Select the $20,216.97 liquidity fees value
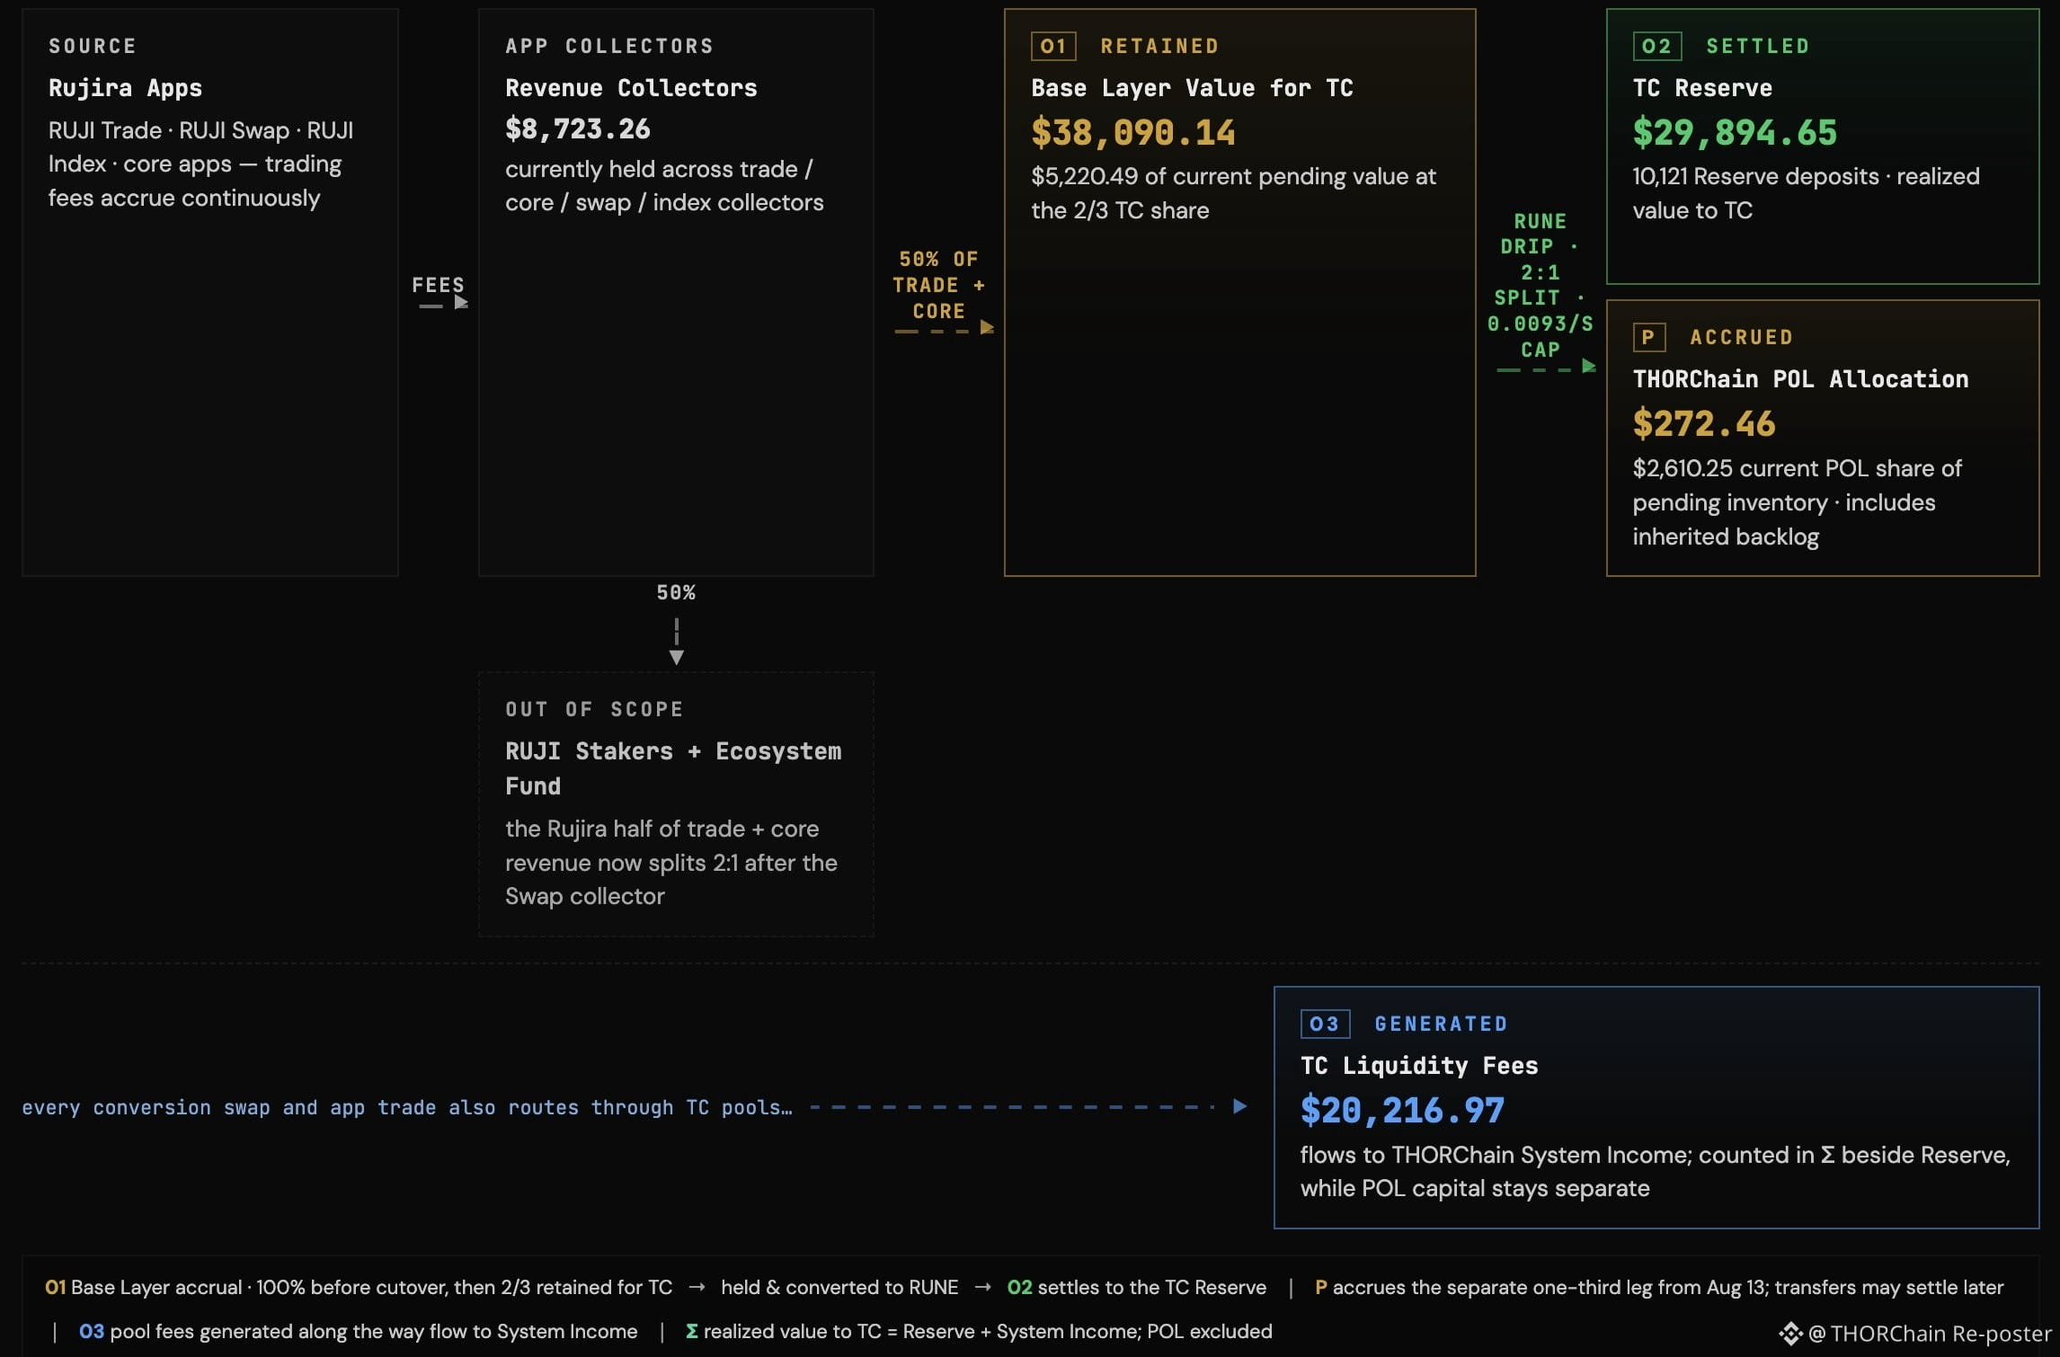Screen dimensions: 2060x1357 pyautogui.click(x=1402, y=1111)
